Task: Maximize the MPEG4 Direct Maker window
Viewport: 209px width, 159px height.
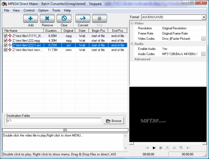Action: point(192,3)
